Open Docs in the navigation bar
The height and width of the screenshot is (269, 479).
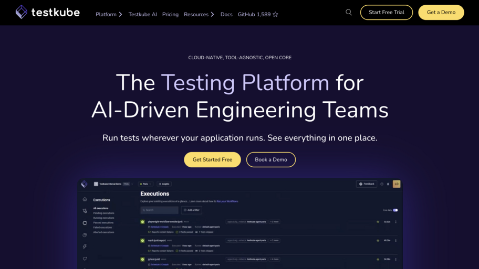click(x=226, y=14)
